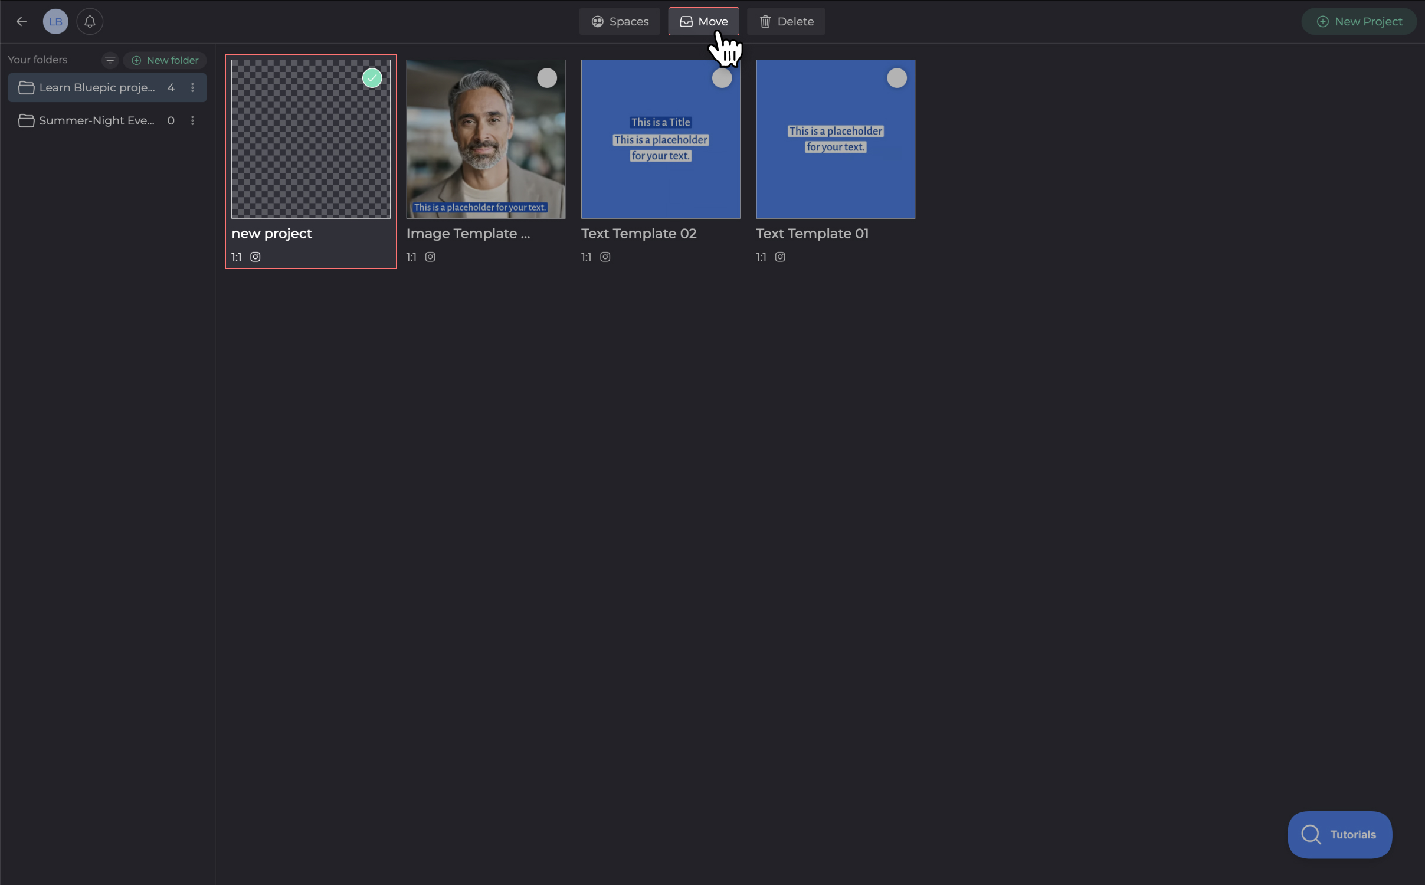Screen dimensions: 1425x885
Task: Move the selected project
Action: (x=703, y=22)
